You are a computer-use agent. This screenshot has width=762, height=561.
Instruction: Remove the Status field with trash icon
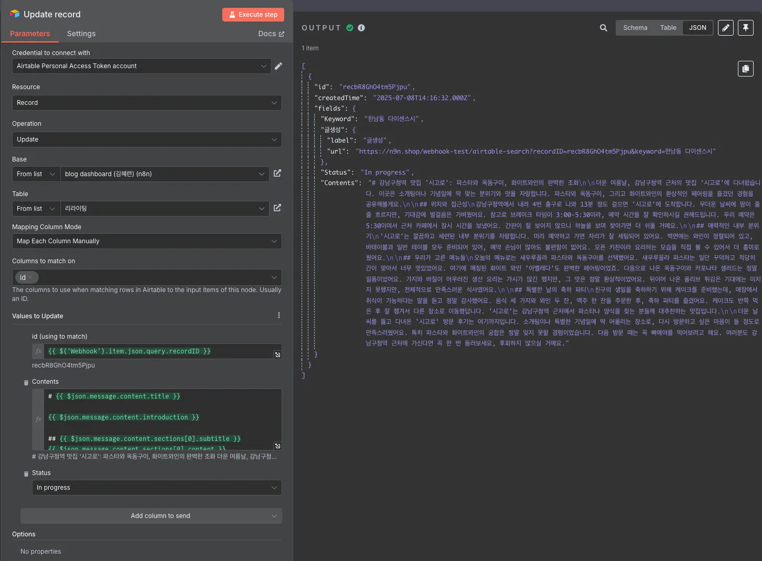(x=26, y=473)
